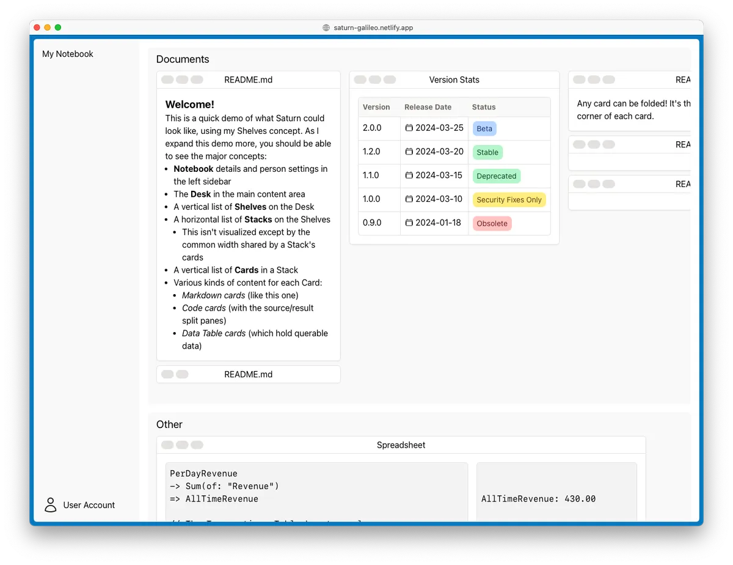Open the User Account label
The width and height of the screenshot is (733, 565).
[89, 505]
